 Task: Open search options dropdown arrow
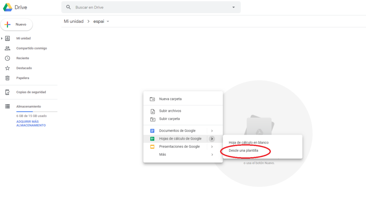234,7
